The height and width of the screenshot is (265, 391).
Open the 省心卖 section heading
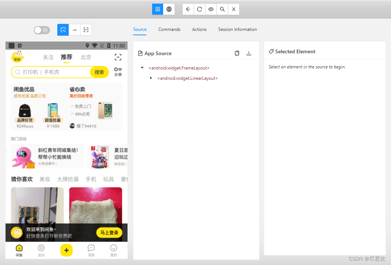[x=77, y=89]
